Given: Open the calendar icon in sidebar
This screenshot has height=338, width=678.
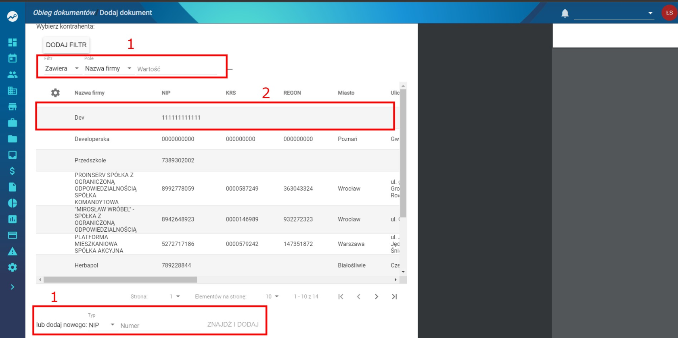Looking at the screenshot, I should pyautogui.click(x=13, y=58).
